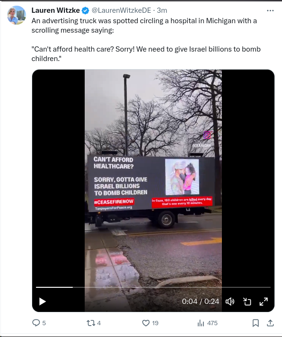Screen dimensions: 282x337
Task: Click the 0:04 / 0:24 time display
Action: click(x=201, y=302)
